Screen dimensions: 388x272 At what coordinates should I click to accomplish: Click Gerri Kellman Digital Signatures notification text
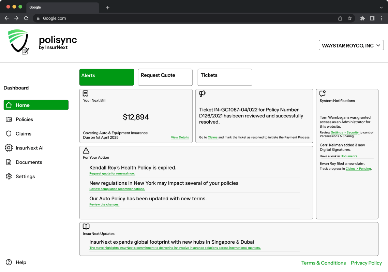342,147
